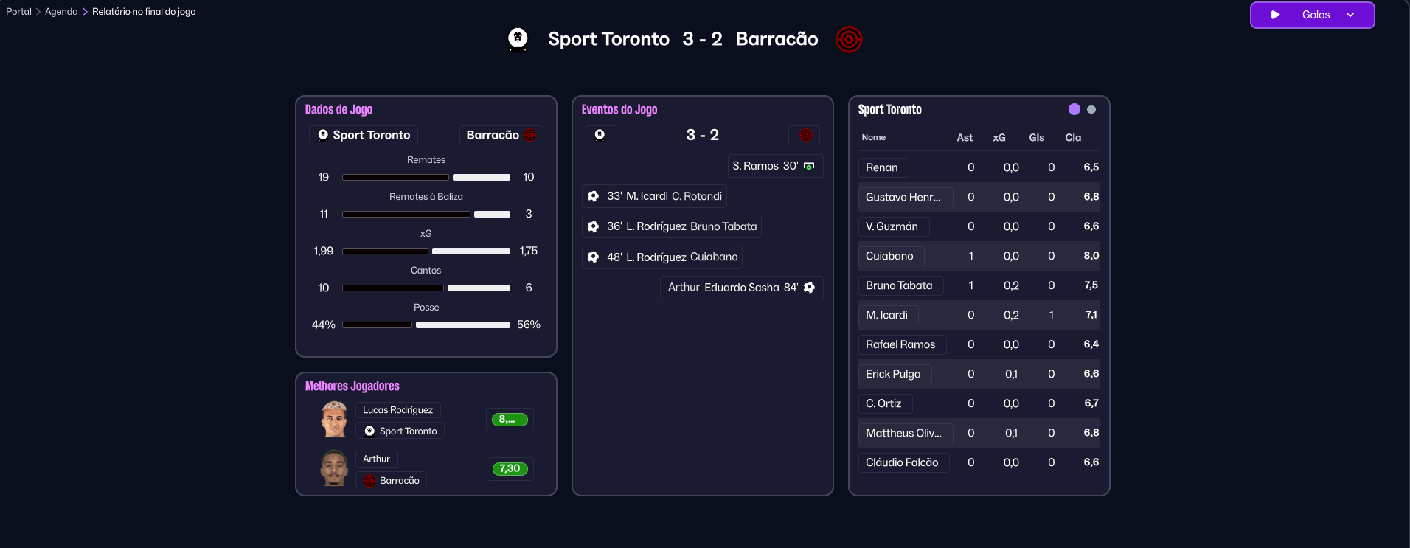The height and width of the screenshot is (548, 1410).
Task: Sort table by Cla column header
Action: click(1073, 138)
